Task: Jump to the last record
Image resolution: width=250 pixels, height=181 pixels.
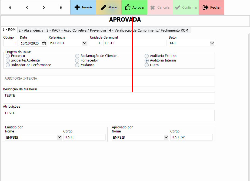Action: tap(61, 8)
